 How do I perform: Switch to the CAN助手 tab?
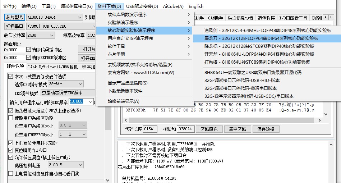tap(216, 18)
